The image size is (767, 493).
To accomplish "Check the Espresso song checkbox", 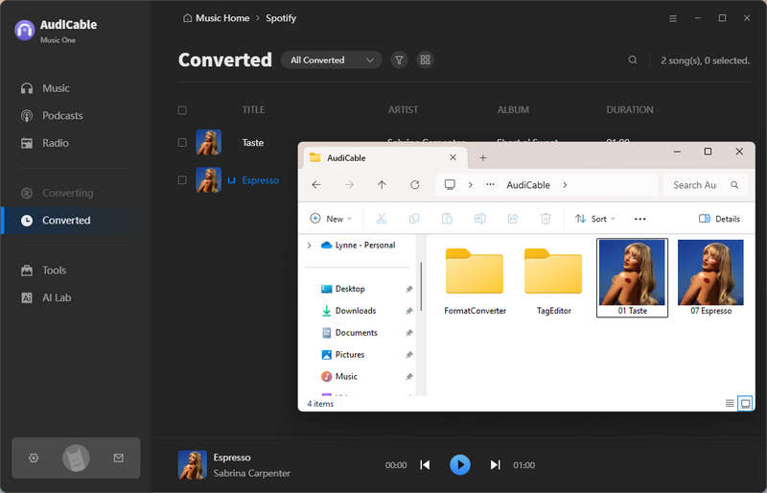I will [182, 180].
